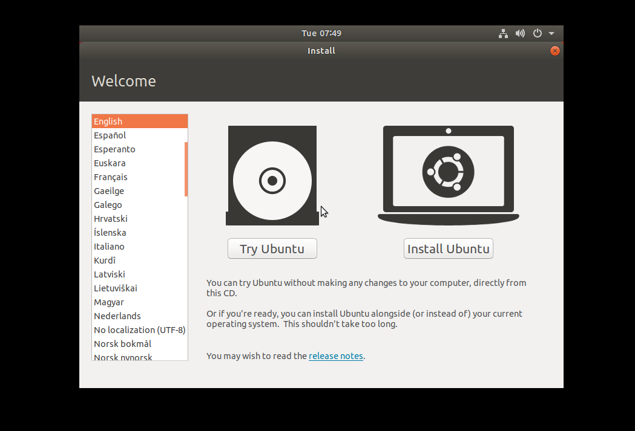Click the Tue 07:49 clock
This screenshot has width=635, height=431.
click(321, 33)
